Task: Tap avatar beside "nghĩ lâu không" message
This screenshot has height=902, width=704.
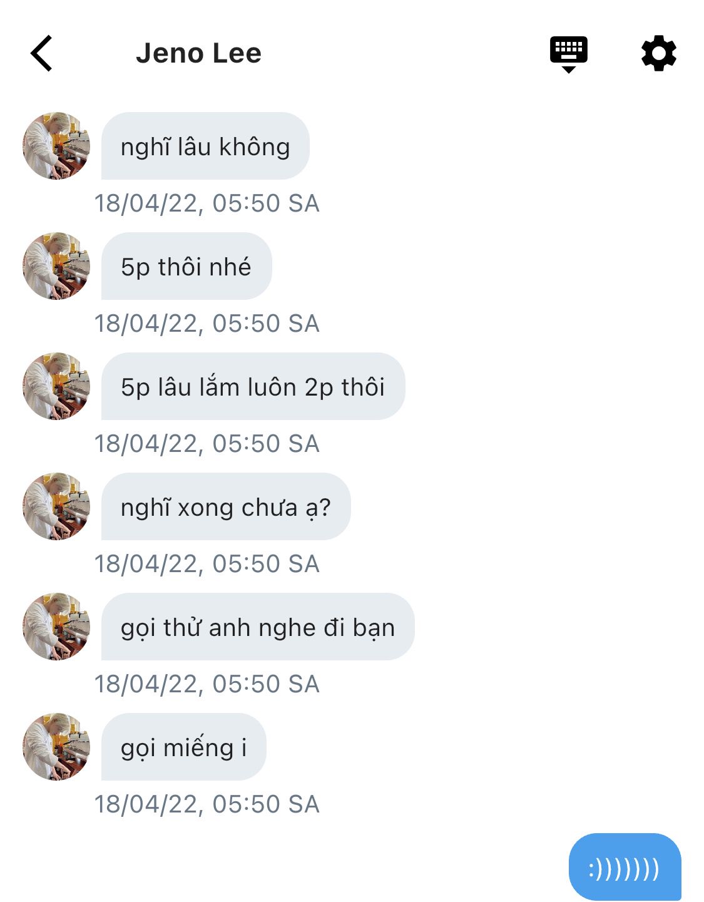Action: pyautogui.click(x=56, y=146)
